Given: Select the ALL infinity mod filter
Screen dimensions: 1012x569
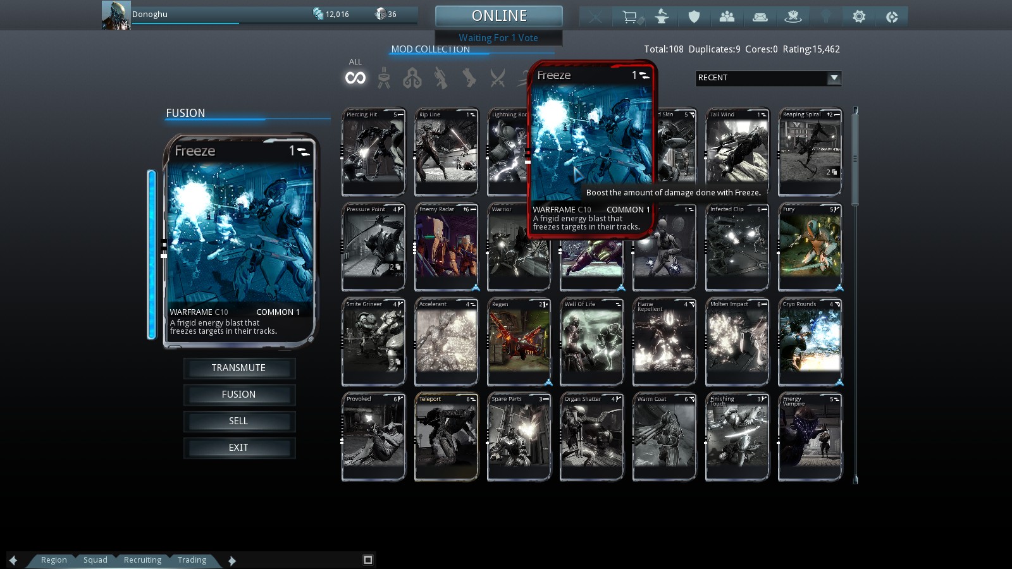Looking at the screenshot, I should pyautogui.click(x=355, y=78).
